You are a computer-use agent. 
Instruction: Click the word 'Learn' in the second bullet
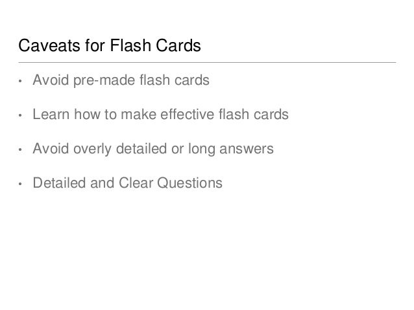tap(51, 115)
